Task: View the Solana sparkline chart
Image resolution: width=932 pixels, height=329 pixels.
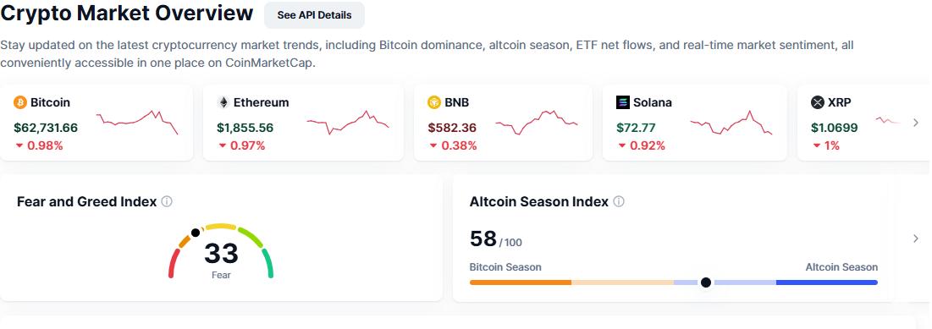Action: (731, 123)
